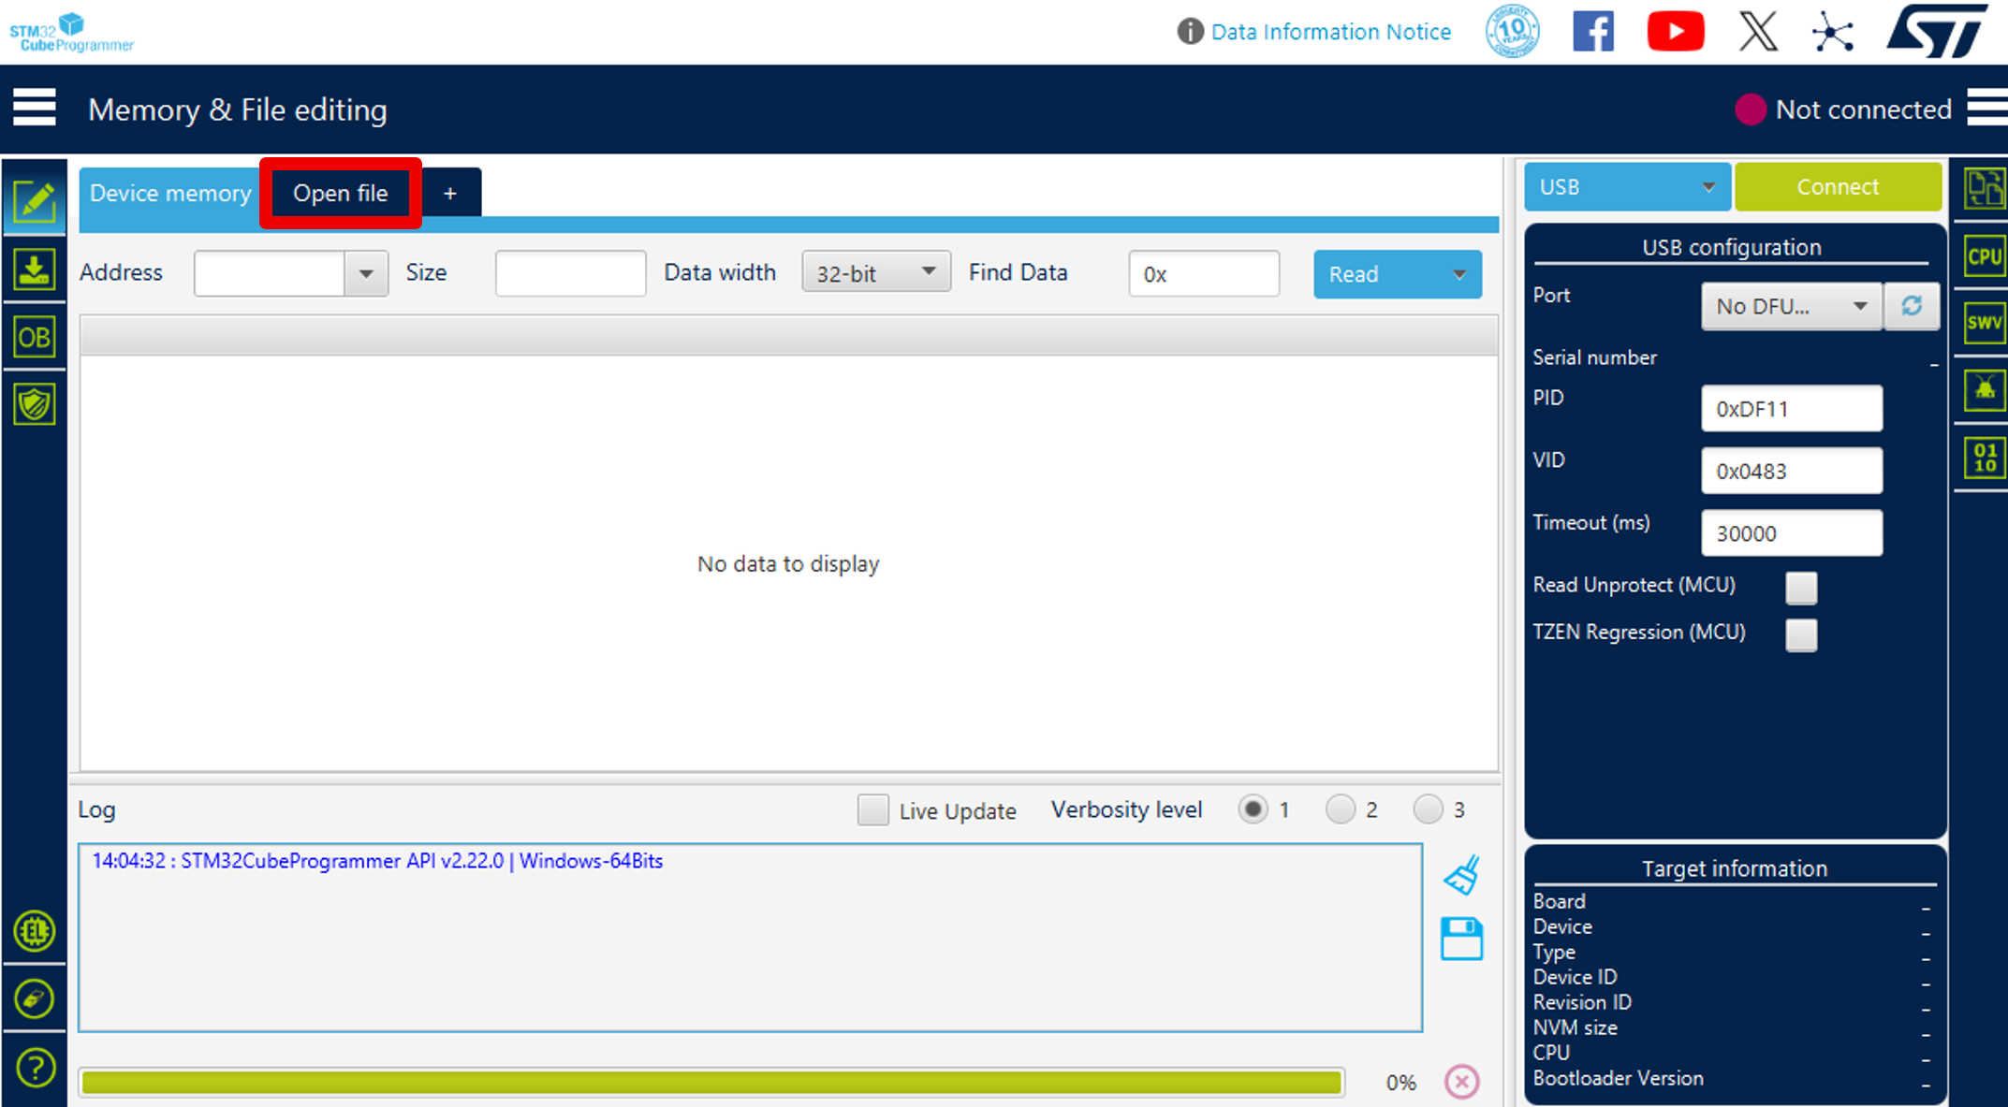Refresh the USB port list
The height and width of the screenshot is (1107, 2008).
[x=1912, y=305]
